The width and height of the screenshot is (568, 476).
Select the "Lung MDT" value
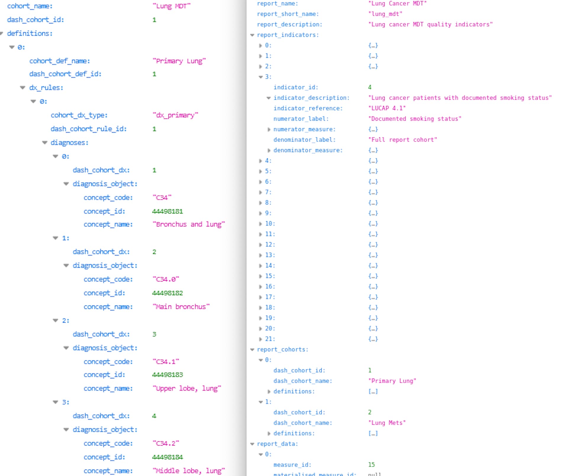pyautogui.click(x=172, y=6)
